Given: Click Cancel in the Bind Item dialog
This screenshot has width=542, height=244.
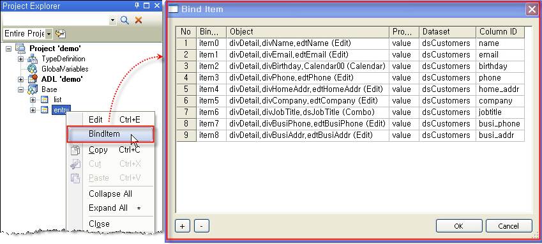Looking at the screenshot, I should [x=508, y=226].
